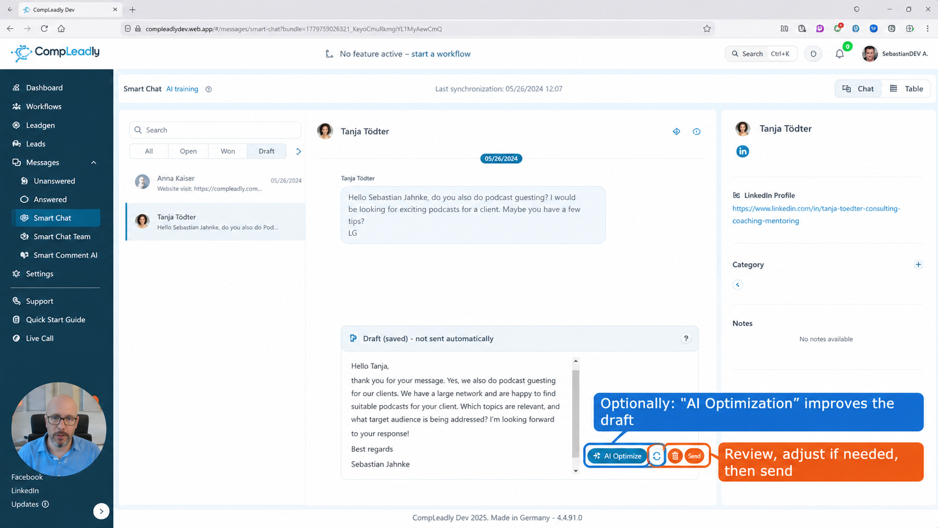Screen dimensions: 938x528
Task: Open the LinkedIn icon in contact panel
Action: click(743, 151)
